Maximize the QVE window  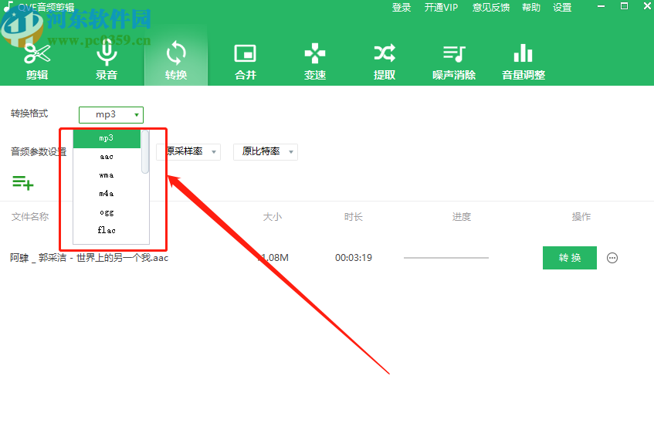pos(625,6)
